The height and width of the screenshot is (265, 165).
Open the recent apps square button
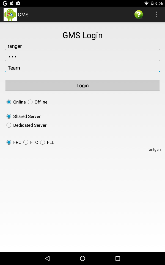(x=118, y=258)
